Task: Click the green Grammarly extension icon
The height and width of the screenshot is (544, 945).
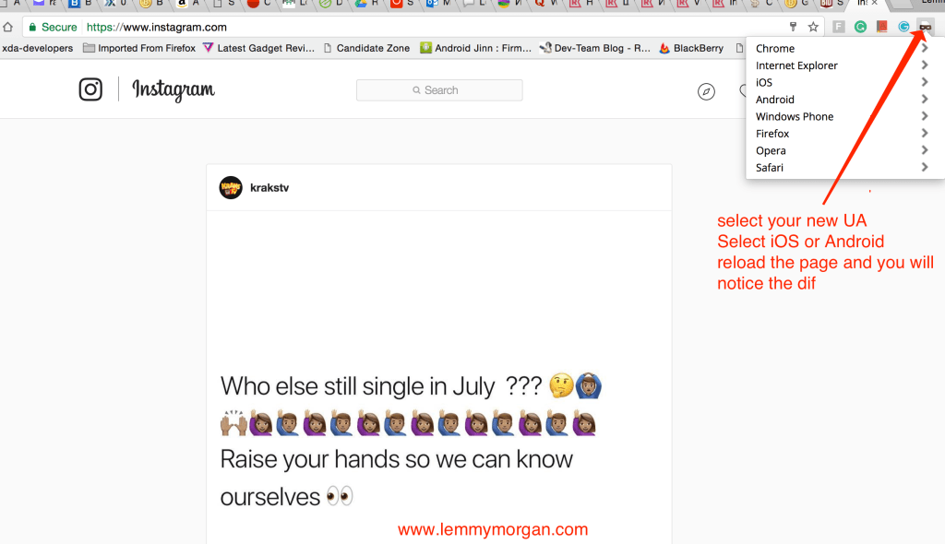Action: click(860, 27)
